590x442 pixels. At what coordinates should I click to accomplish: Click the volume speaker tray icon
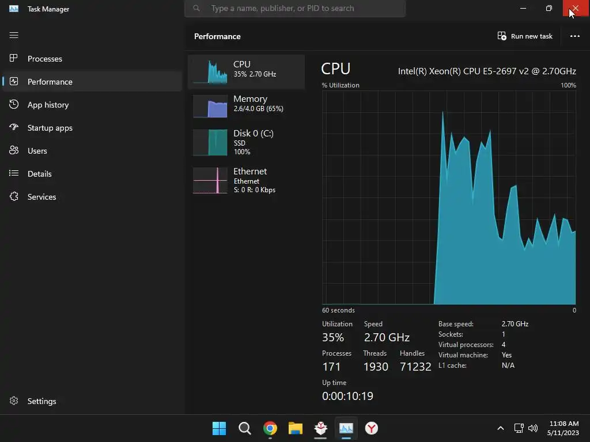533,428
